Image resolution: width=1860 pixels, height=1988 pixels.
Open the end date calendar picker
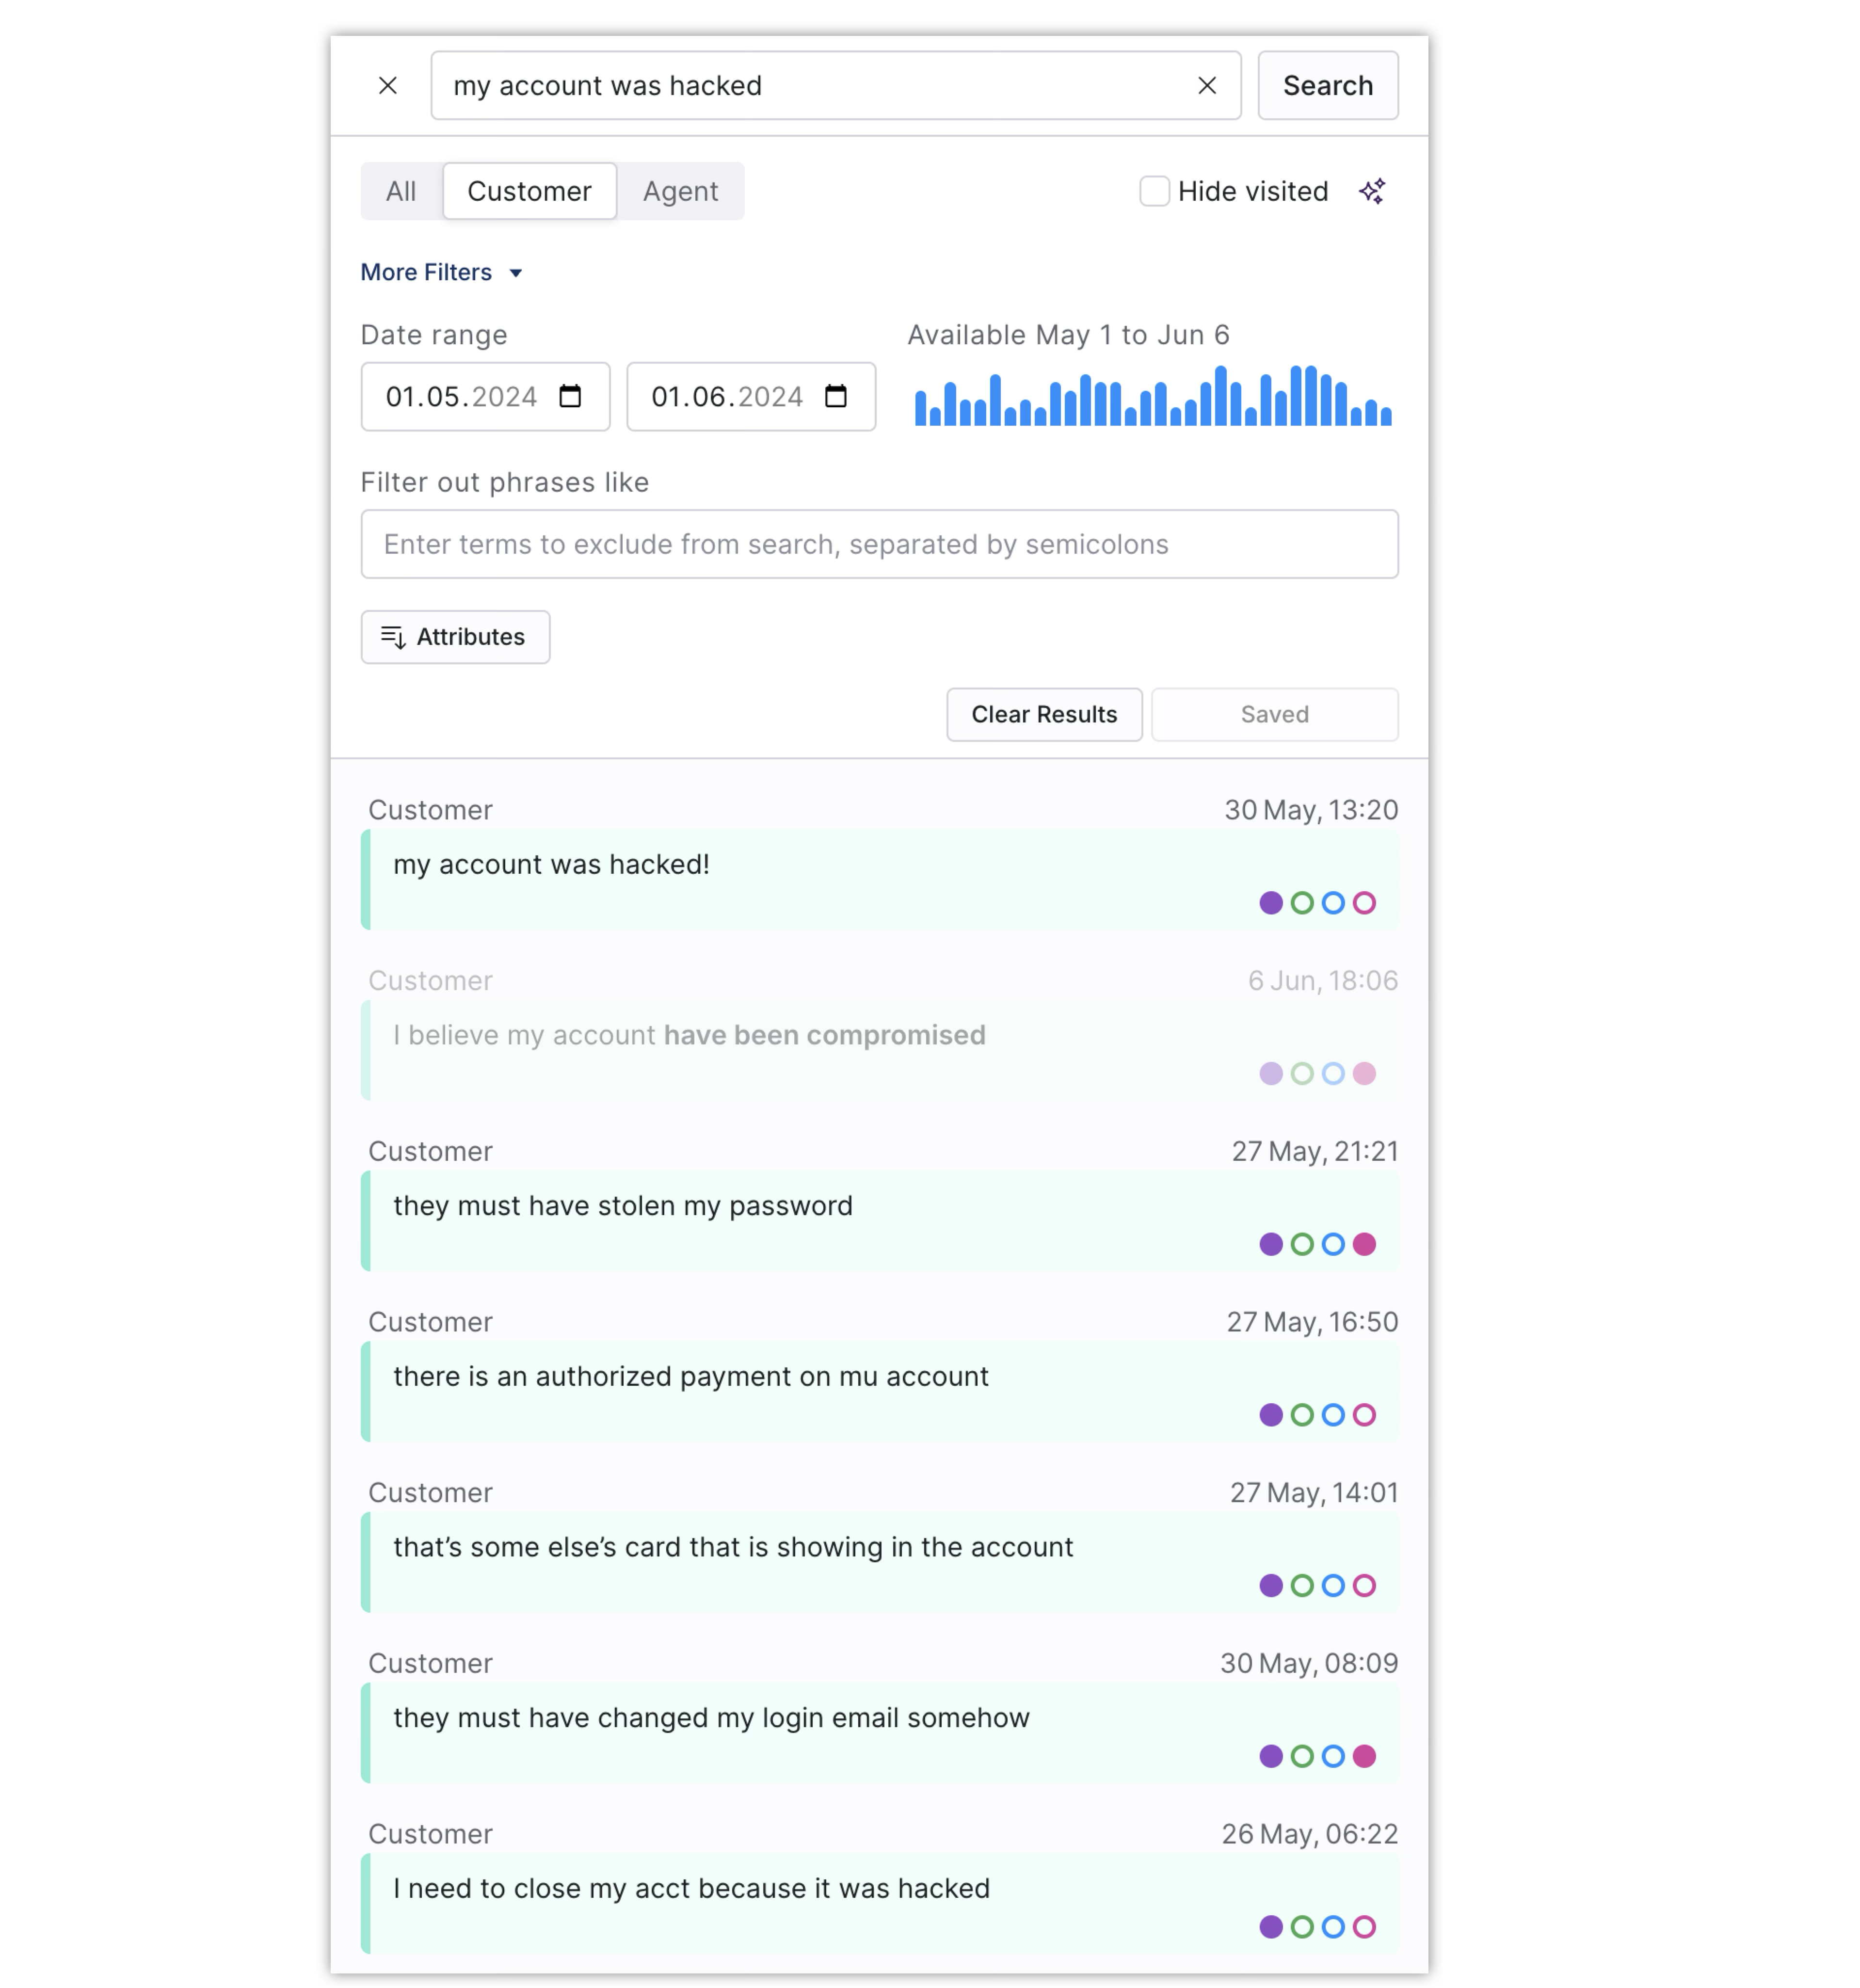[x=835, y=397]
